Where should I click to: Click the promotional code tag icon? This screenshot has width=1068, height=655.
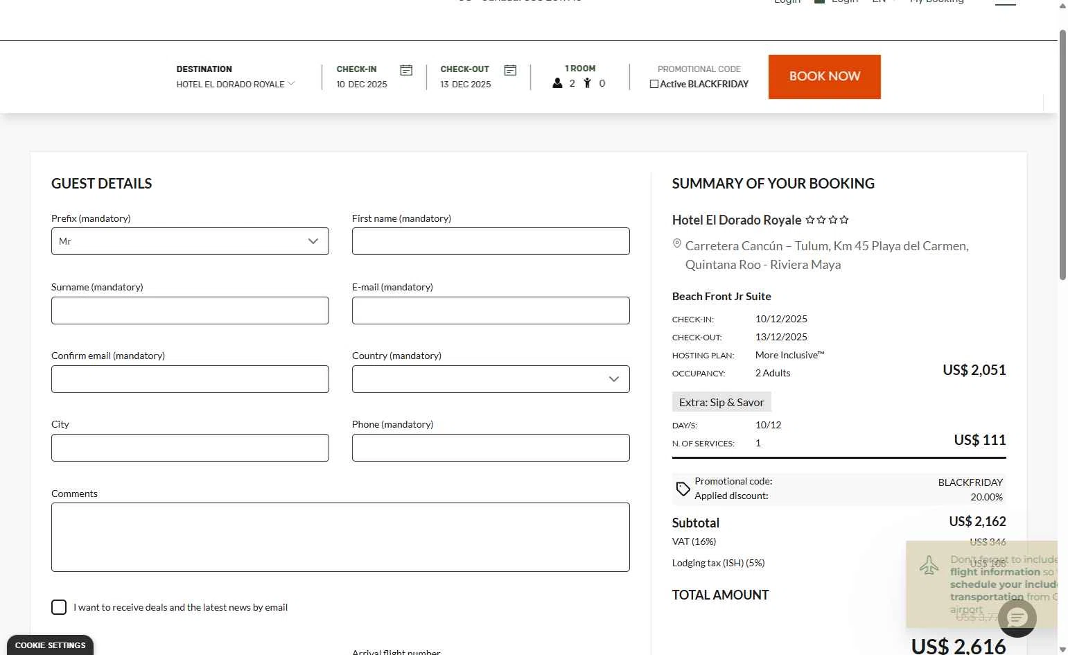683,489
